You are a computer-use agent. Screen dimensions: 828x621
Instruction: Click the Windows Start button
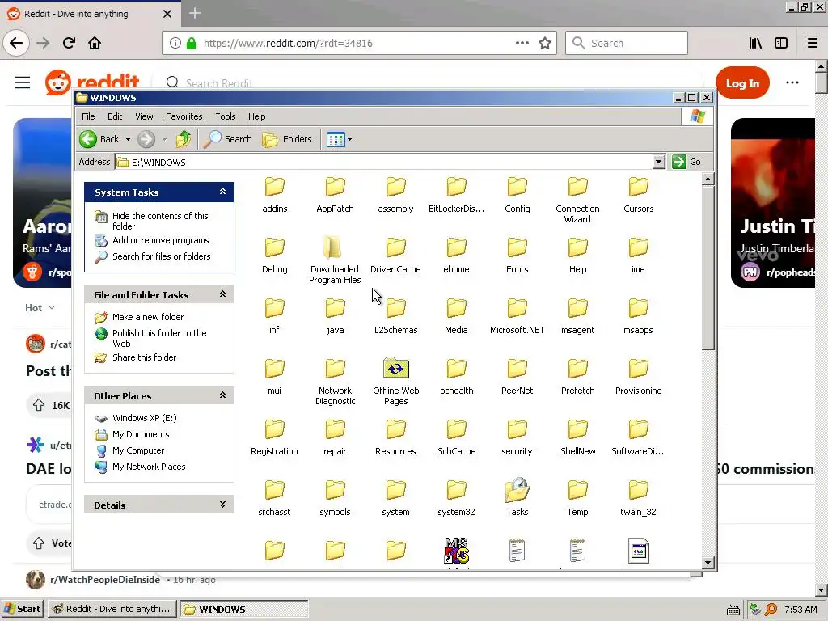[22, 609]
